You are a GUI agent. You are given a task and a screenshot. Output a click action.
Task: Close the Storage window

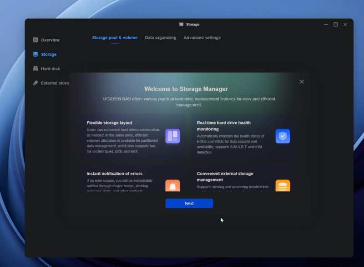coord(345,25)
